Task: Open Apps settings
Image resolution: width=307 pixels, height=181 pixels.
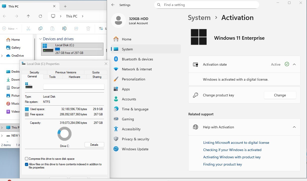Action: [146, 89]
